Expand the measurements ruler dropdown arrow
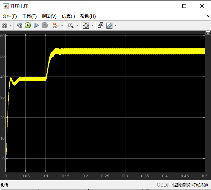Viewport: 211px width, 190px height. coord(115,26)
